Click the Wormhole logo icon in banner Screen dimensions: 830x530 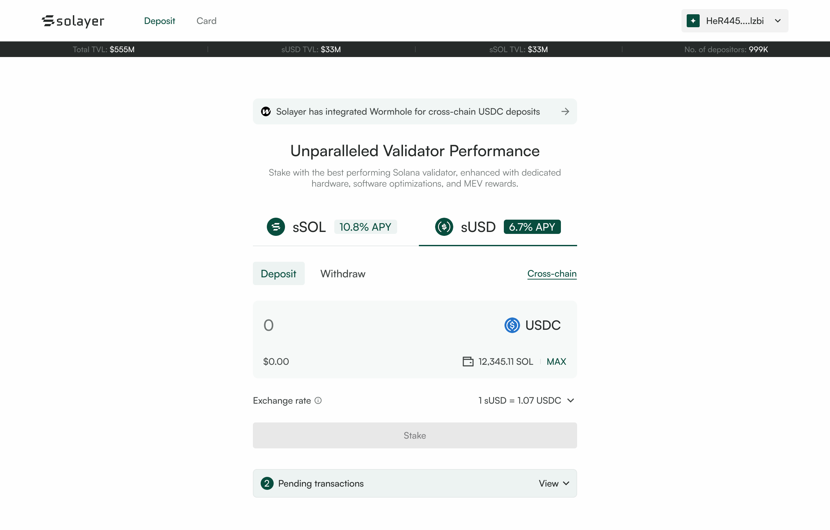[x=266, y=111]
